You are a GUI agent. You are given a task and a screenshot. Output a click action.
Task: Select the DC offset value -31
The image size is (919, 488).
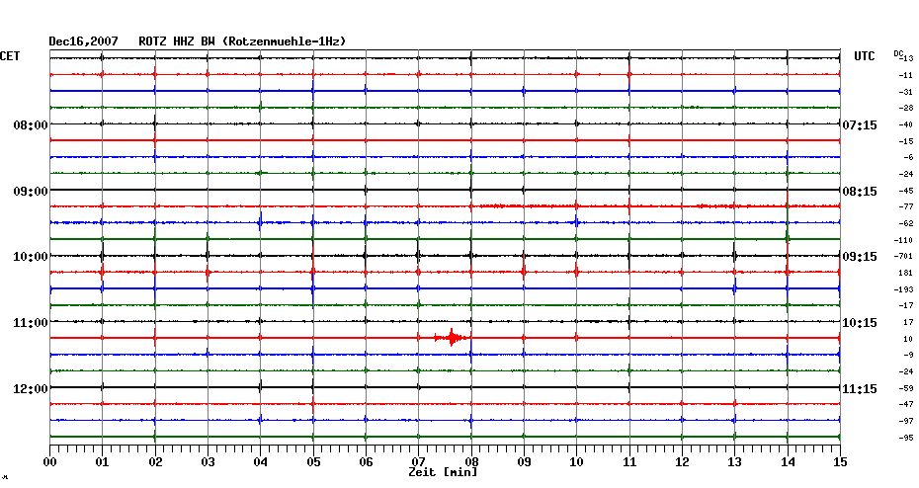[x=905, y=92]
